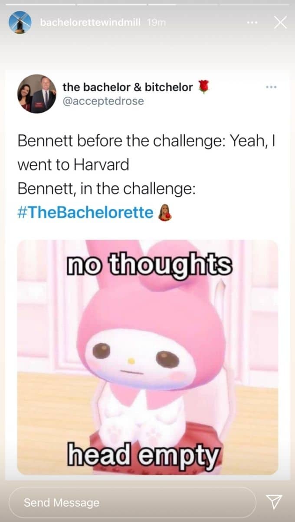The width and height of the screenshot is (295, 522).
Task: Open story more options dots
Action: click(x=252, y=22)
